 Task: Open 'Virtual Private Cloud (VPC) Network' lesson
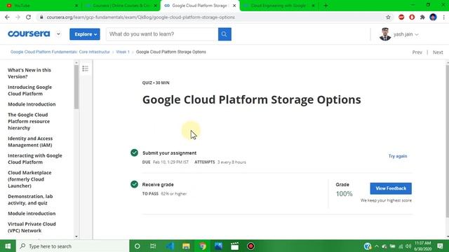[x=32, y=227]
